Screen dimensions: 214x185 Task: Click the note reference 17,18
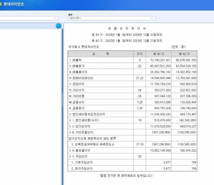(x=140, y=144)
